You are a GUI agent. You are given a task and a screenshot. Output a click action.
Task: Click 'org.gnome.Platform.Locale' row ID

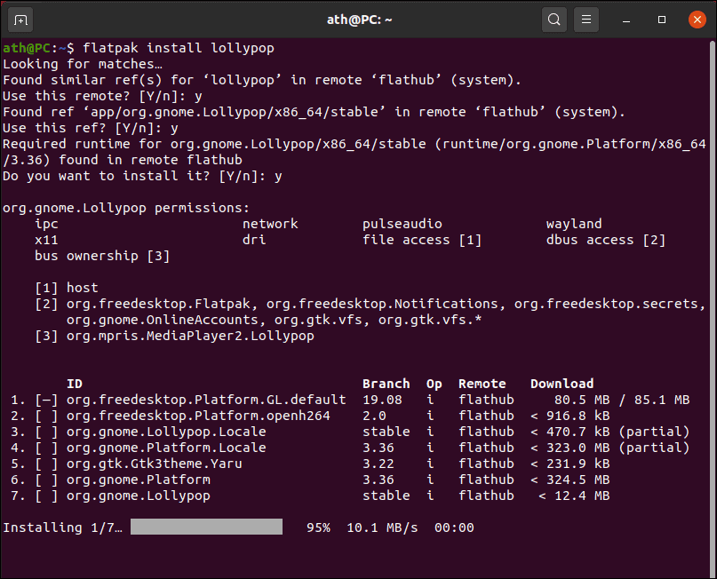click(x=166, y=448)
